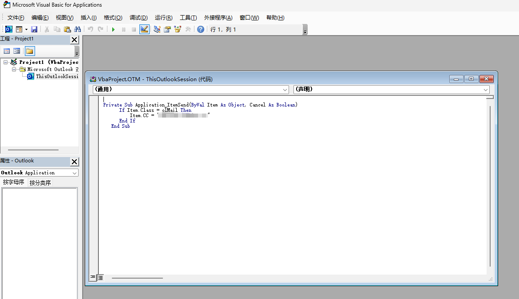This screenshot has height=299, width=519.
Task: Open the UserForm insert dropdown arrow
Action: (x=26, y=29)
